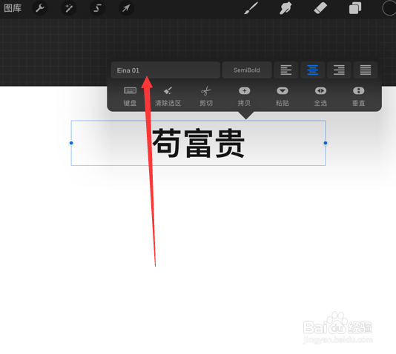Select all text with 全选

tap(320, 96)
